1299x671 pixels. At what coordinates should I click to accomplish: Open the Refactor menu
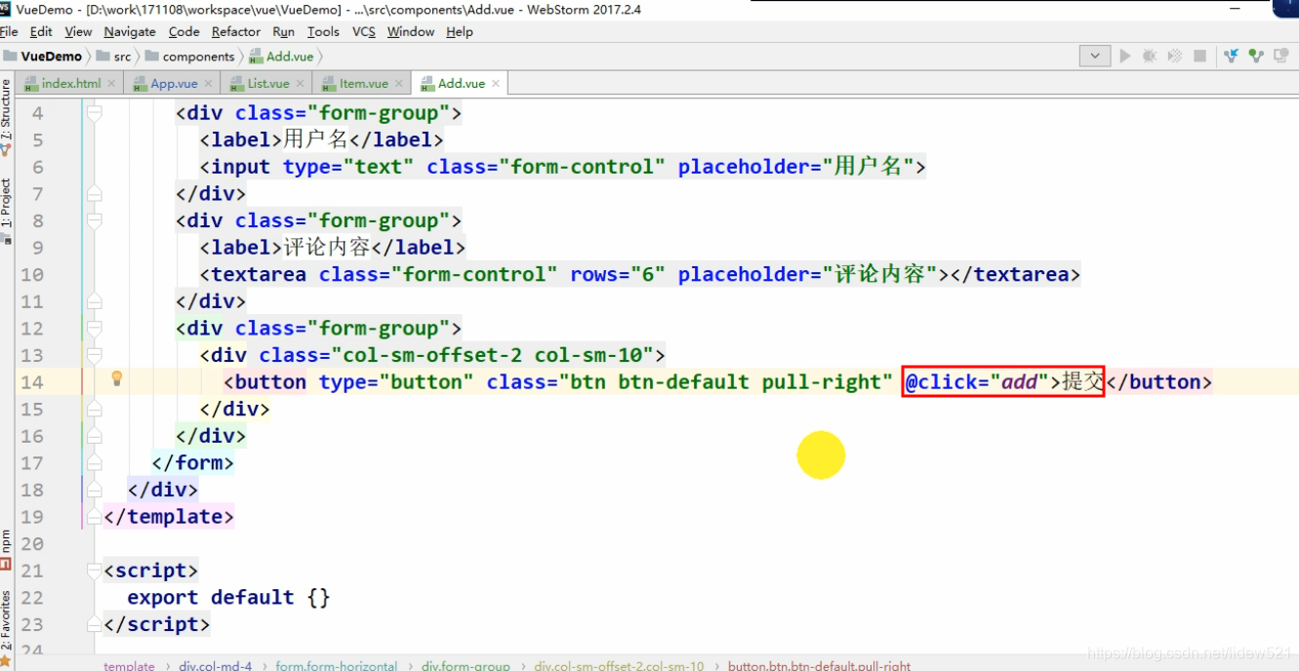coord(236,32)
